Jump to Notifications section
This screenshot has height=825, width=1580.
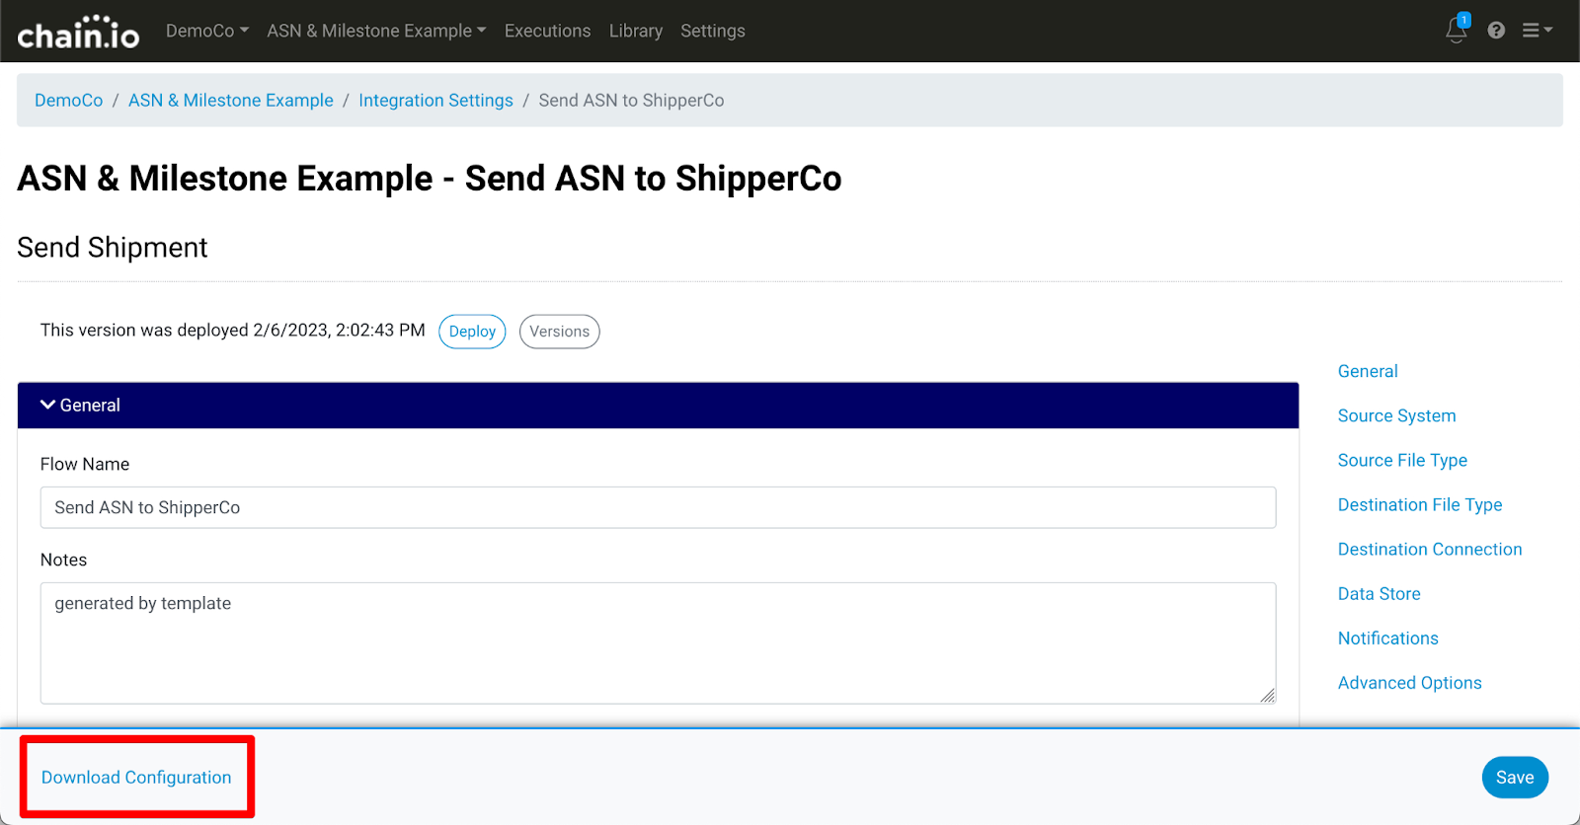[1387, 637]
